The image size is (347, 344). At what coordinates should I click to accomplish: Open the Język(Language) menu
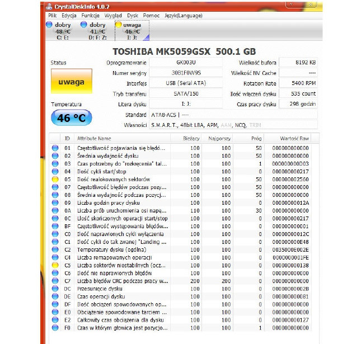pos(183,16)
